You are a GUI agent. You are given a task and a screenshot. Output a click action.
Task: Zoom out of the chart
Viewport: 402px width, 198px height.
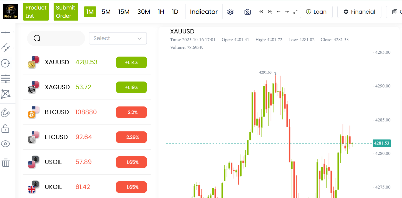[270, 12]
